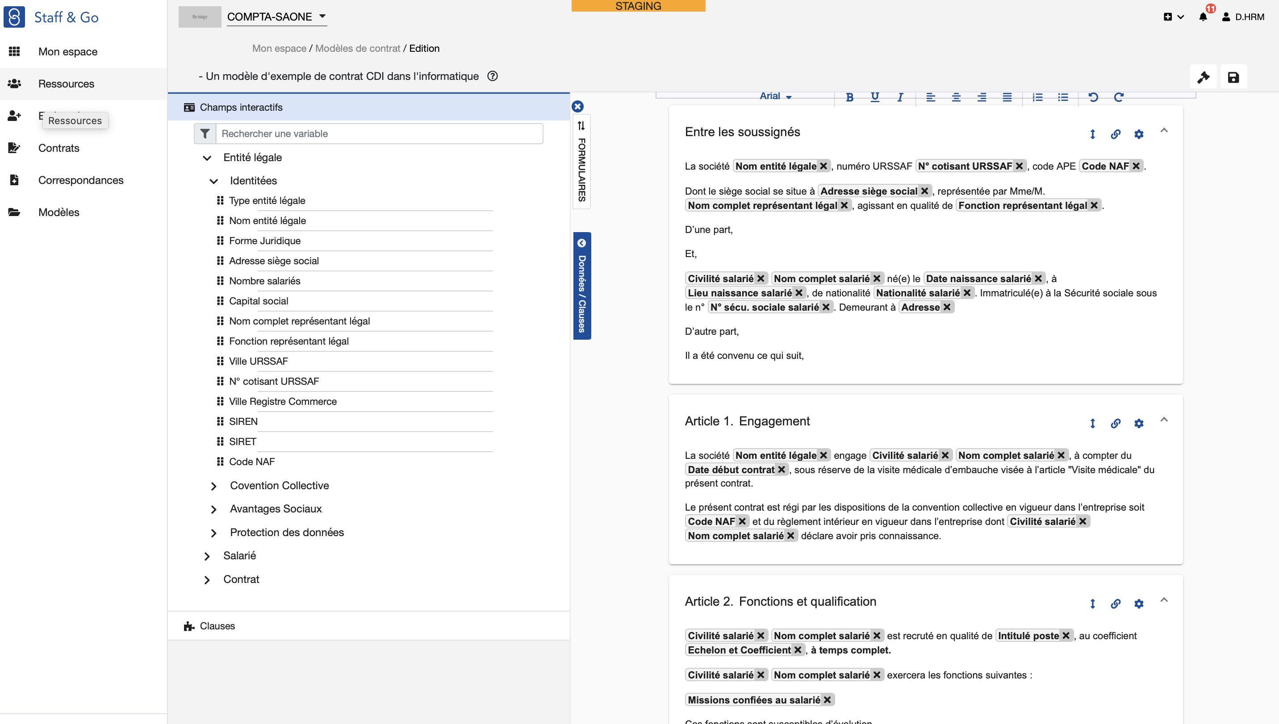Select the SIREN variable
Image resolution: width=1279 pixels, height=724 pixels.
coord(243,422)
